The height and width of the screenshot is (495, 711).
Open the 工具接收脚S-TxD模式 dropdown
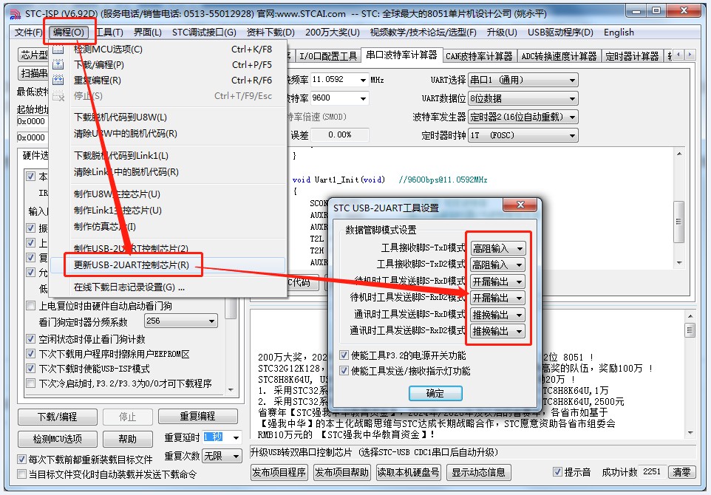point(498,248)
